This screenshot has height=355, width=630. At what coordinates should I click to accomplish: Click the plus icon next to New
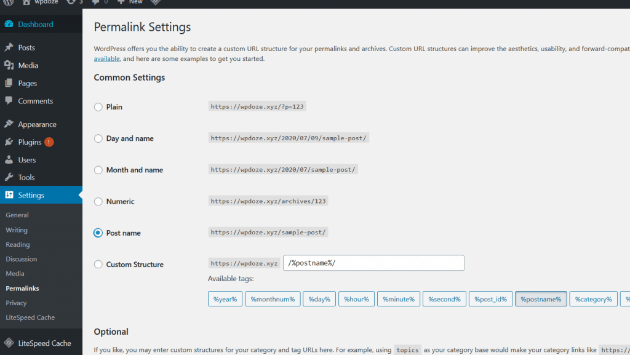click(x=121, y=2)
